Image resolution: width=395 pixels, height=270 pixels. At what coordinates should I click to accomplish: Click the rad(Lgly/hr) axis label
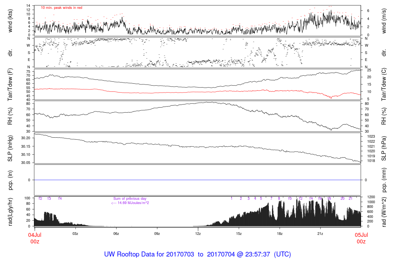pos(10,212)
